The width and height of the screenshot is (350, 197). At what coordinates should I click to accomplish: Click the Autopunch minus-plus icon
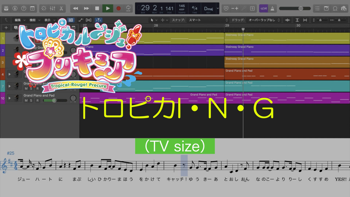235,8
